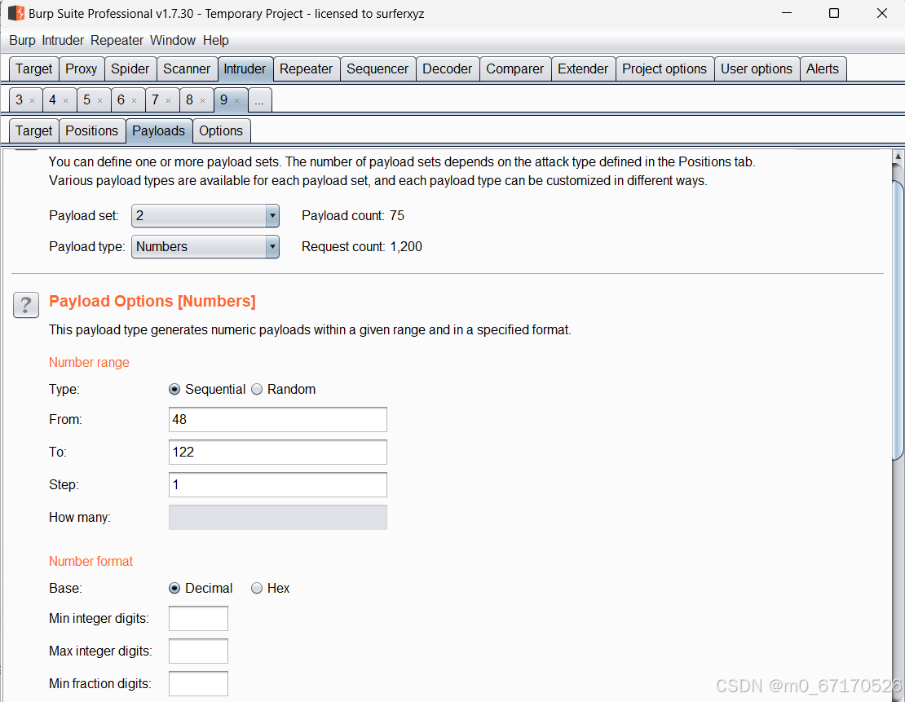Screen dimensions: 905x702
Task: Click the scrollbar up arrow
Action: [898, 156]
